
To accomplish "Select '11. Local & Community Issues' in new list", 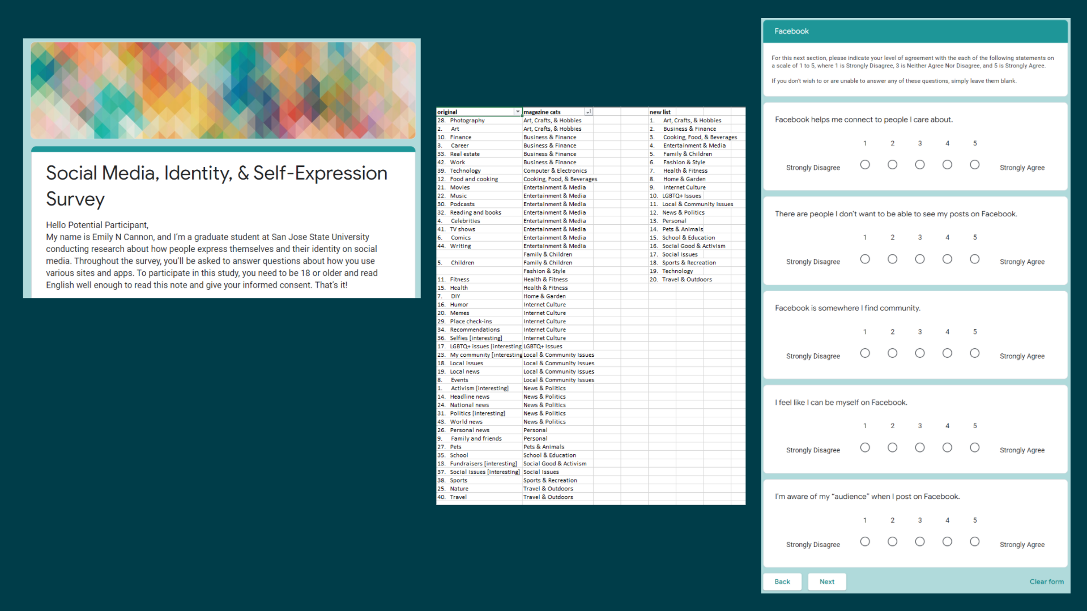I will pos(692,204).
